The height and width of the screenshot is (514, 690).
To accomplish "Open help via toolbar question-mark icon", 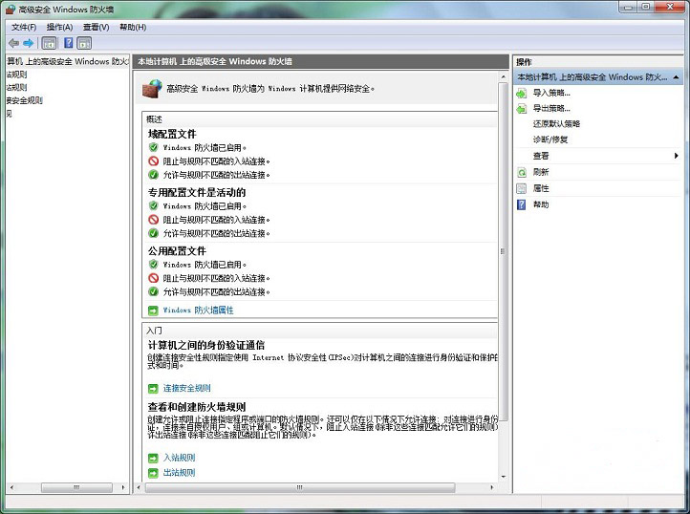I will coord(68,43).
